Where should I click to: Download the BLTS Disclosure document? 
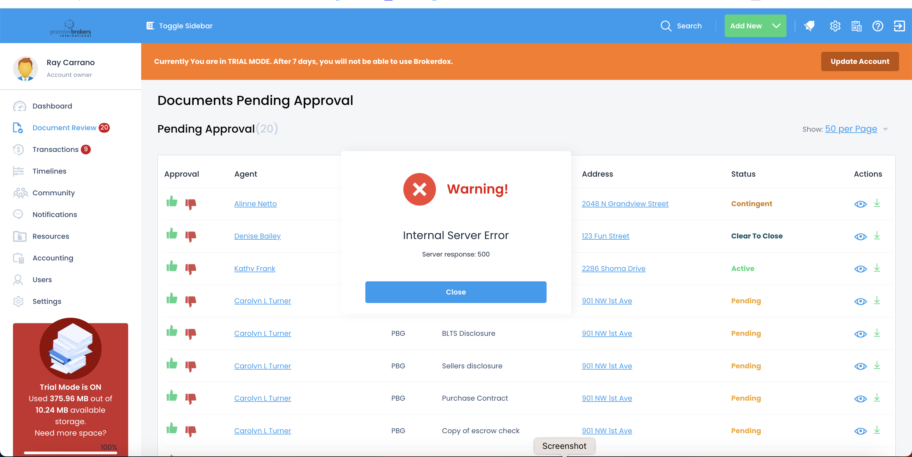click(x=877, y=333)
